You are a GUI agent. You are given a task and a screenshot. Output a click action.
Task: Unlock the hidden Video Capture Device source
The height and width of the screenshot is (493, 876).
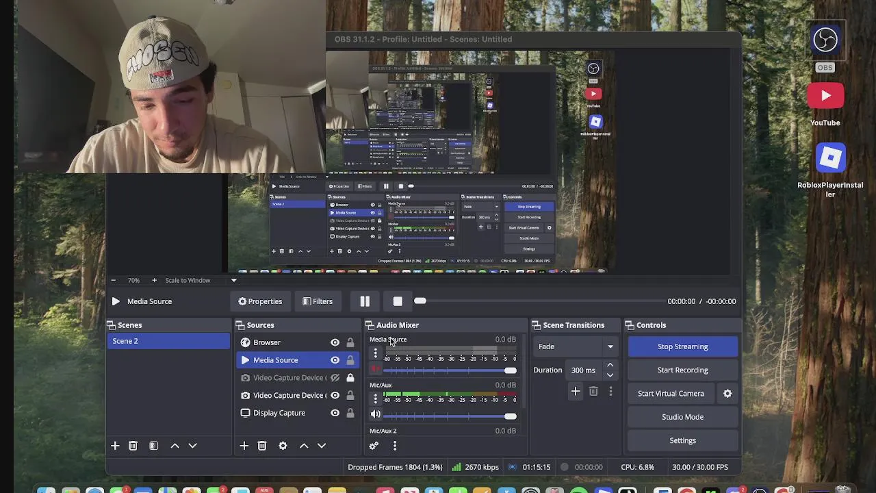coord(350,378)
